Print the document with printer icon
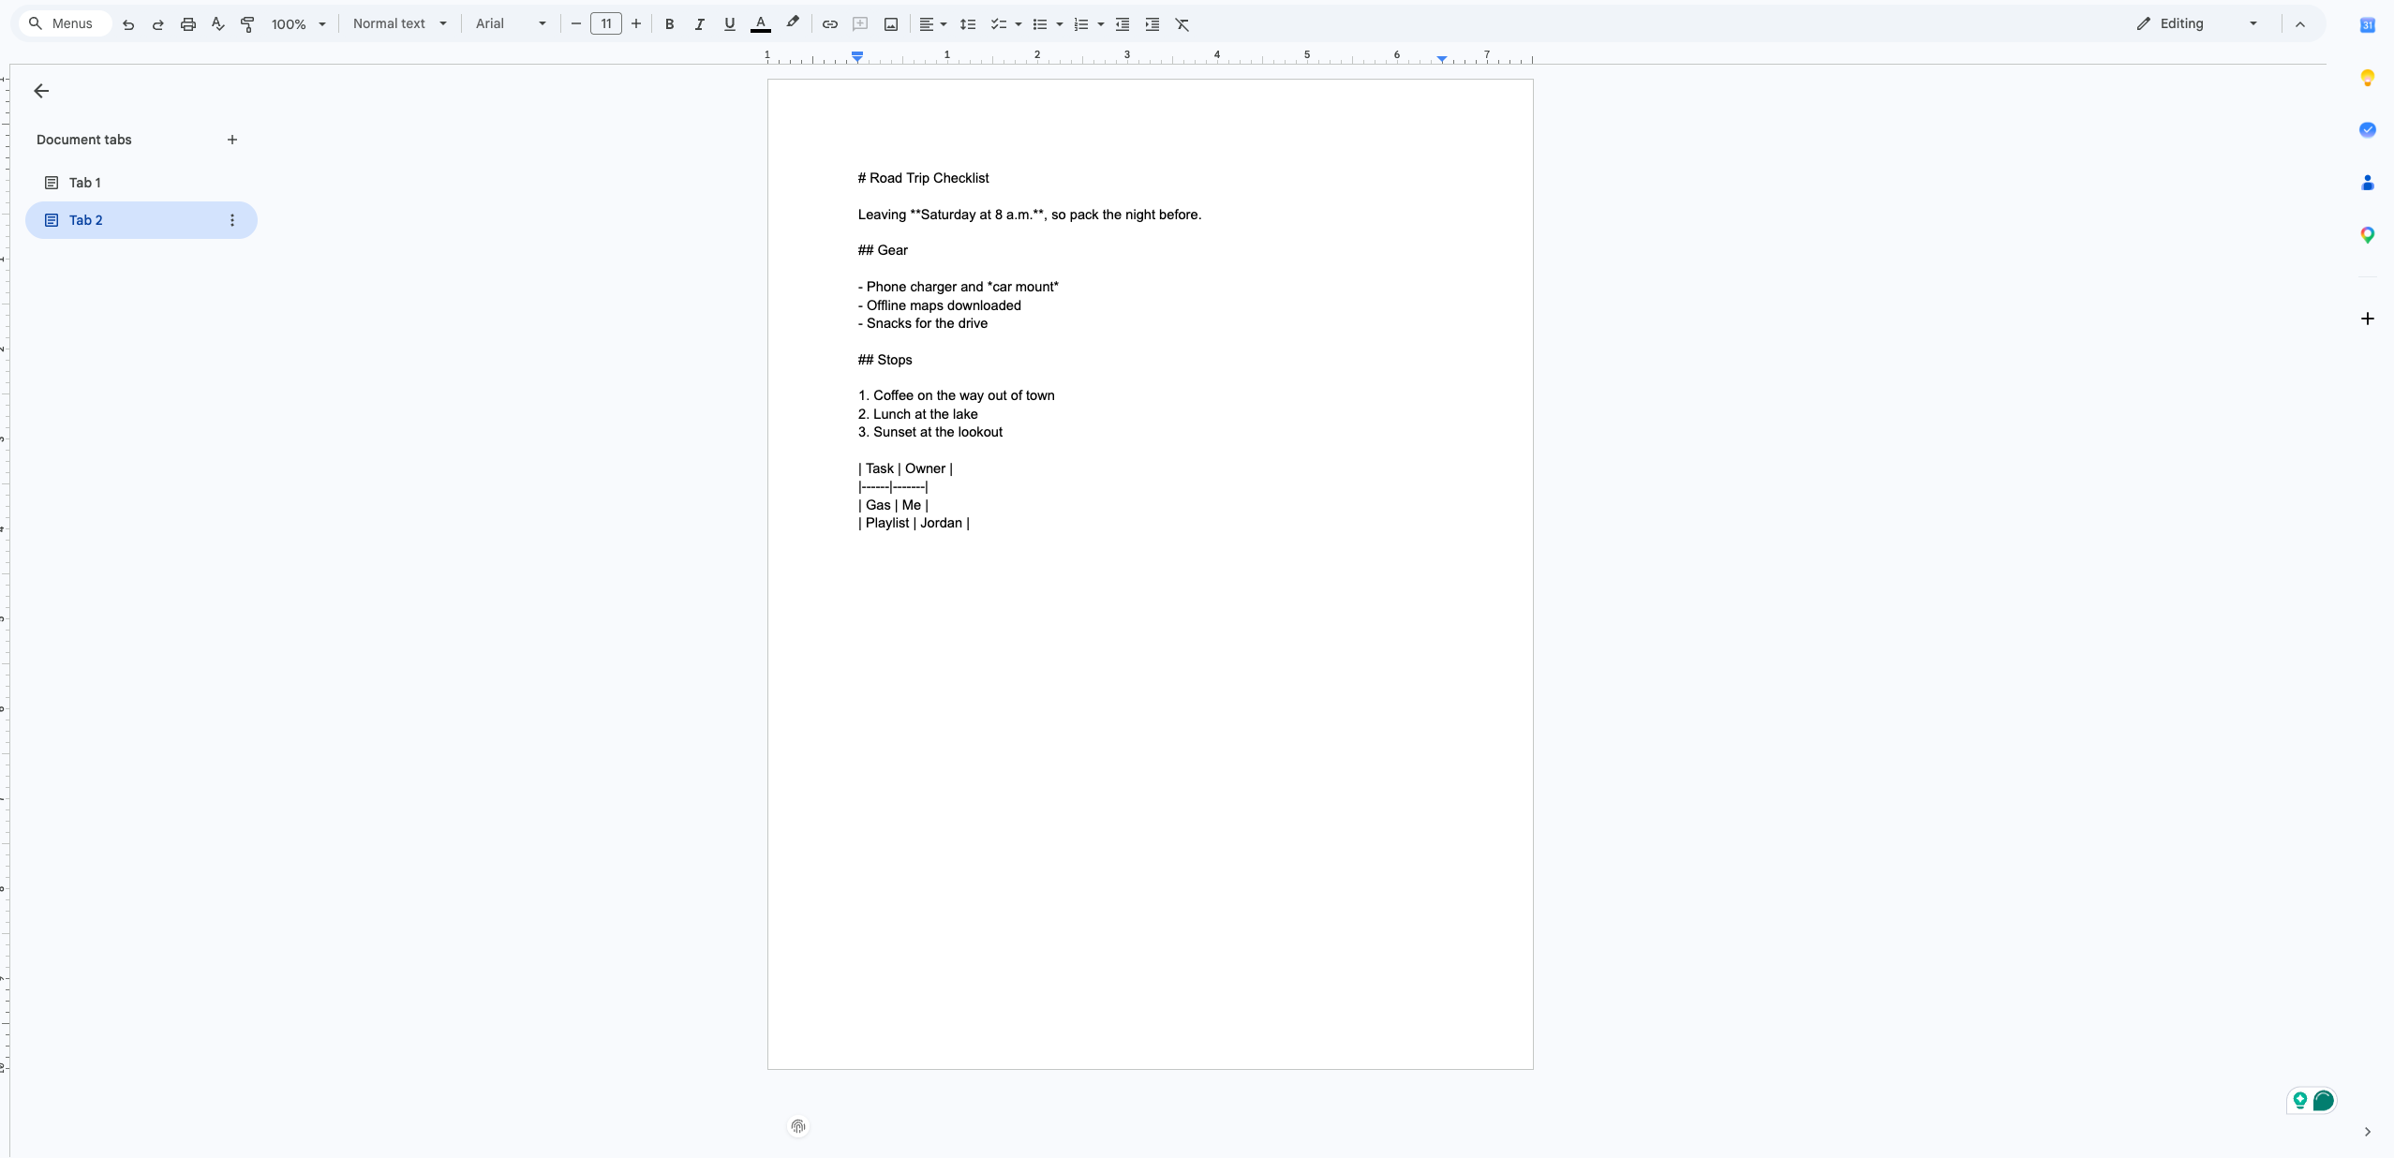2394x1158 pixels. coord(188,24)
